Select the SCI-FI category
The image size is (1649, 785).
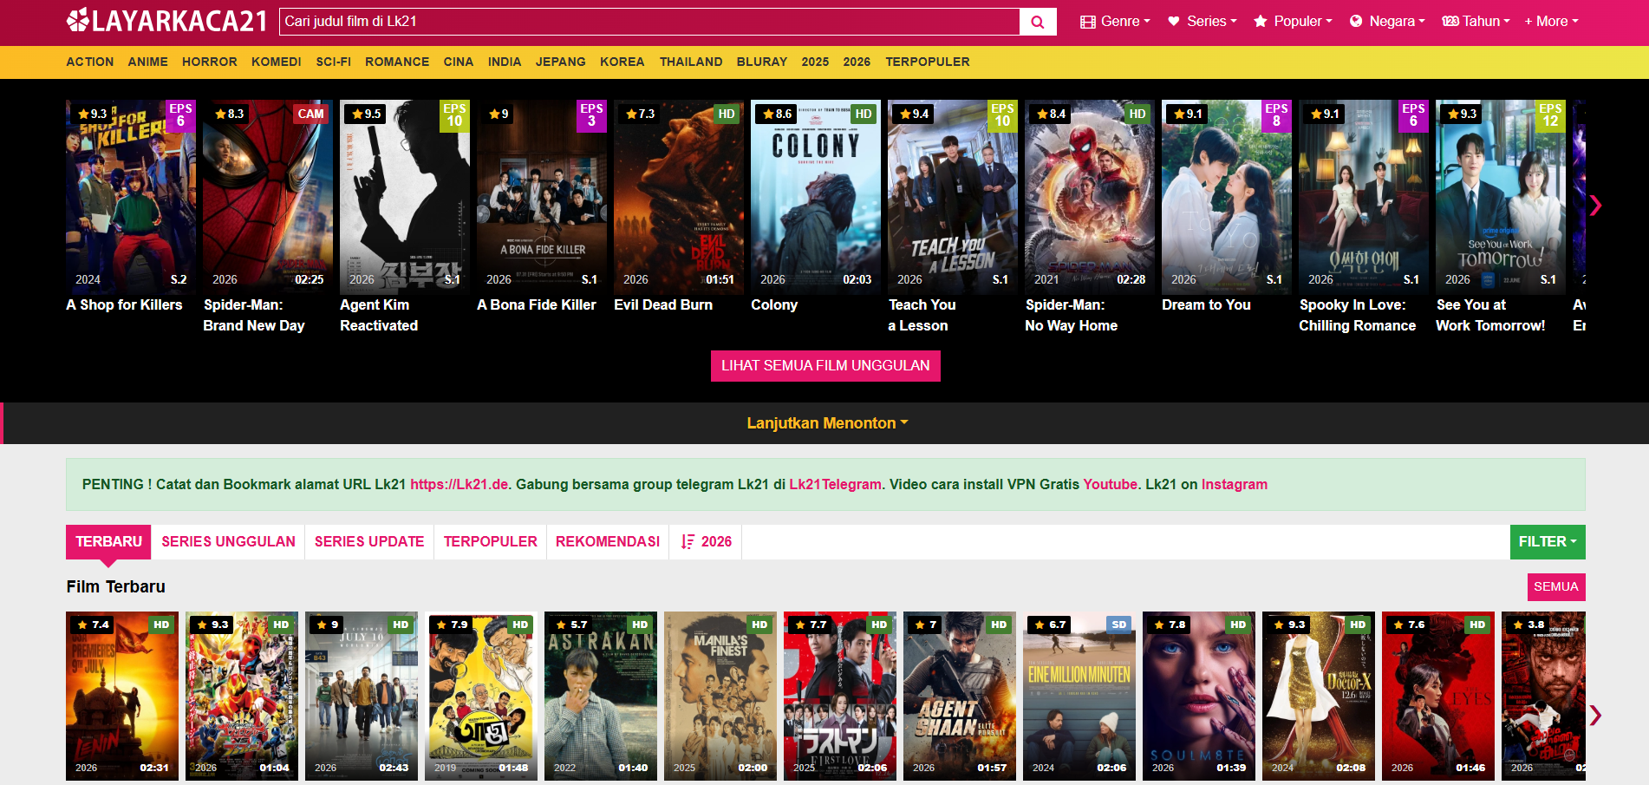click(x=334, y=62)
